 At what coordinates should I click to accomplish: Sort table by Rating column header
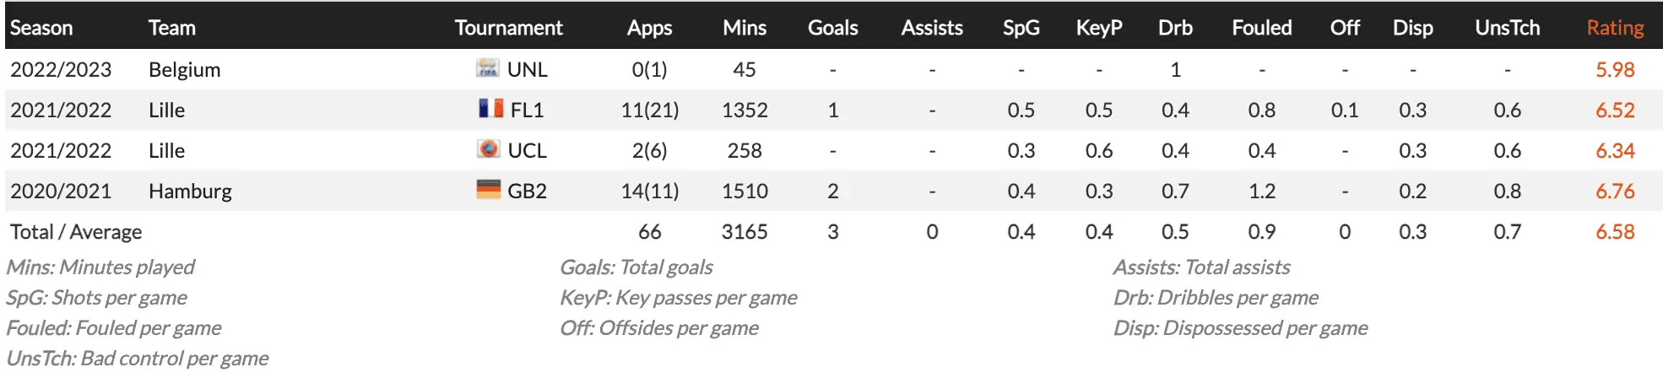tap(1614, 28)
